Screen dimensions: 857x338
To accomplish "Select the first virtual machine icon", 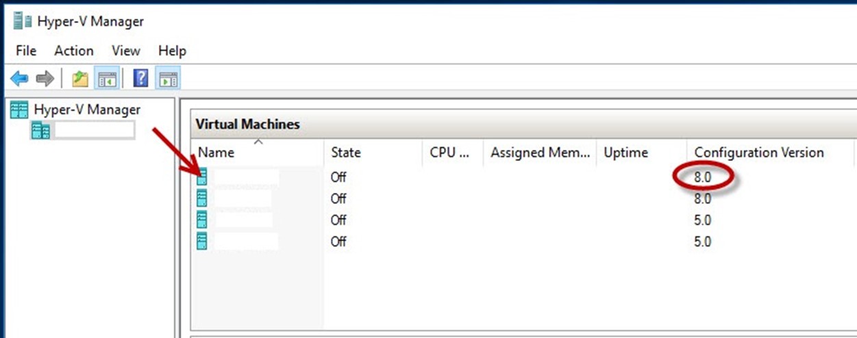I will coord(202,177).
